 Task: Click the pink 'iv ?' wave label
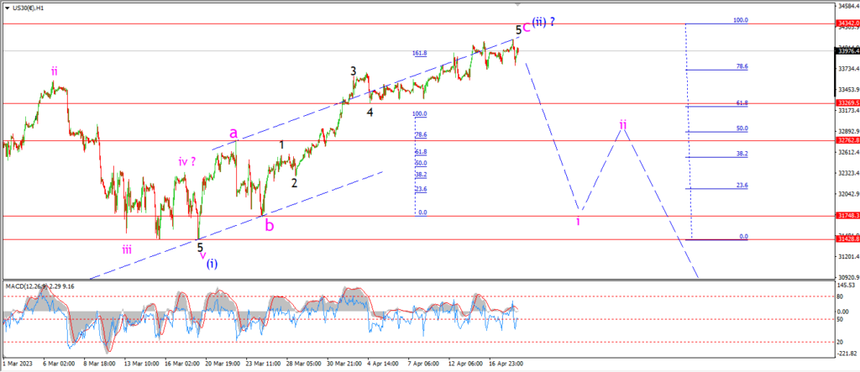186,162
